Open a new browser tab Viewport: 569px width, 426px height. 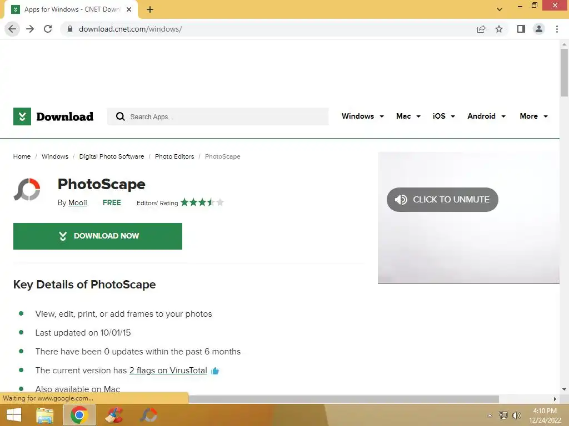(150, 10)
